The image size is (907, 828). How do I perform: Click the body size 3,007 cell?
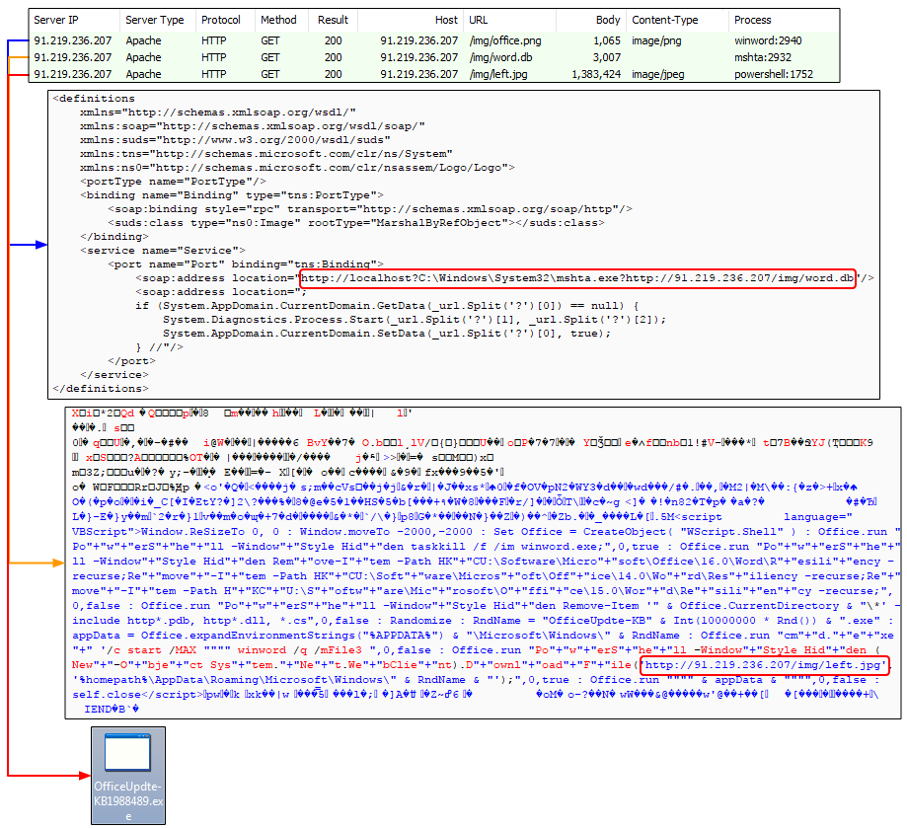click(x=607, y=57)
